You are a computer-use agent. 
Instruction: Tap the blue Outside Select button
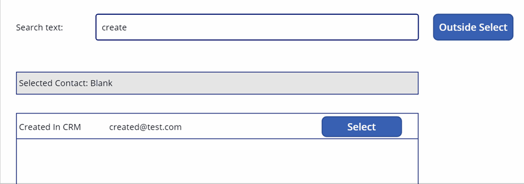473,27
